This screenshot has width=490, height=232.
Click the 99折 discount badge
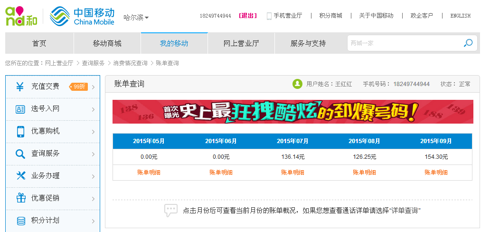pos(78,87)
